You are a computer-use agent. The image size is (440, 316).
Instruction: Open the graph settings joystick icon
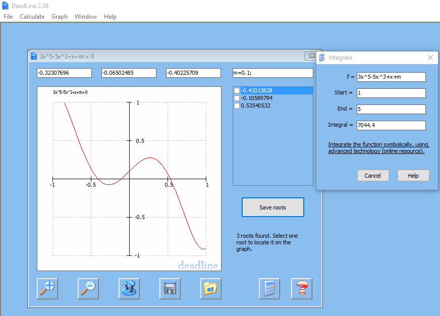pos(129,289)
